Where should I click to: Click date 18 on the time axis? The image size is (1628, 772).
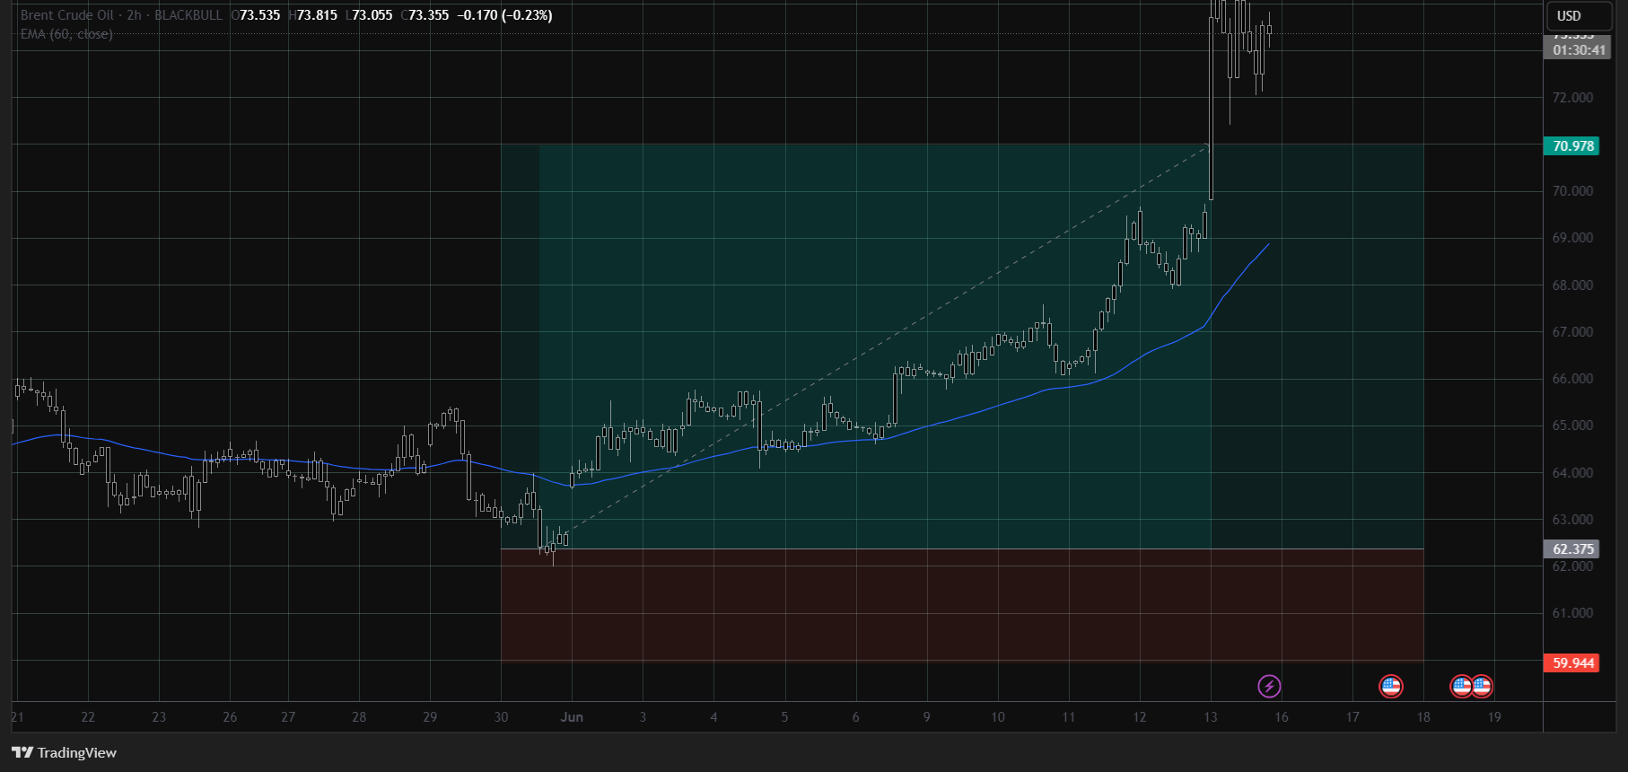point(1423,717)
